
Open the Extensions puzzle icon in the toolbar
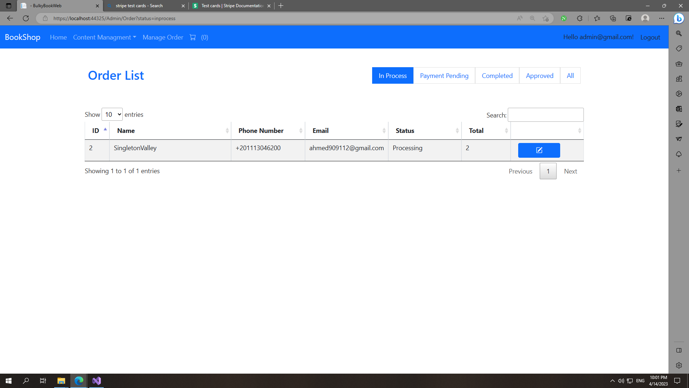click(580, 18)
